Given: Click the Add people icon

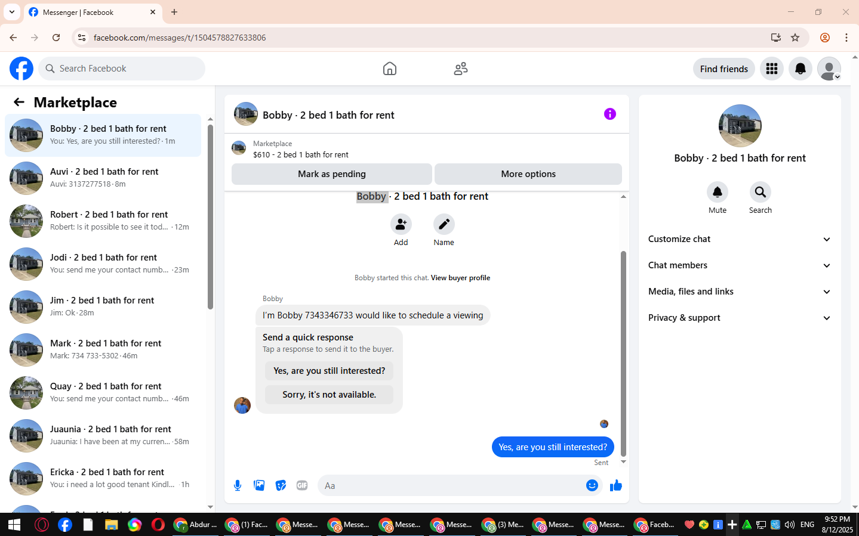Looking at the screenshot, I should tap(401, 224).
